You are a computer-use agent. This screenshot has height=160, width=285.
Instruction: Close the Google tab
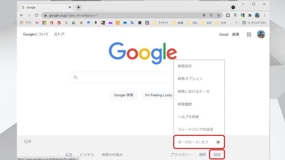tap(70, 7)
